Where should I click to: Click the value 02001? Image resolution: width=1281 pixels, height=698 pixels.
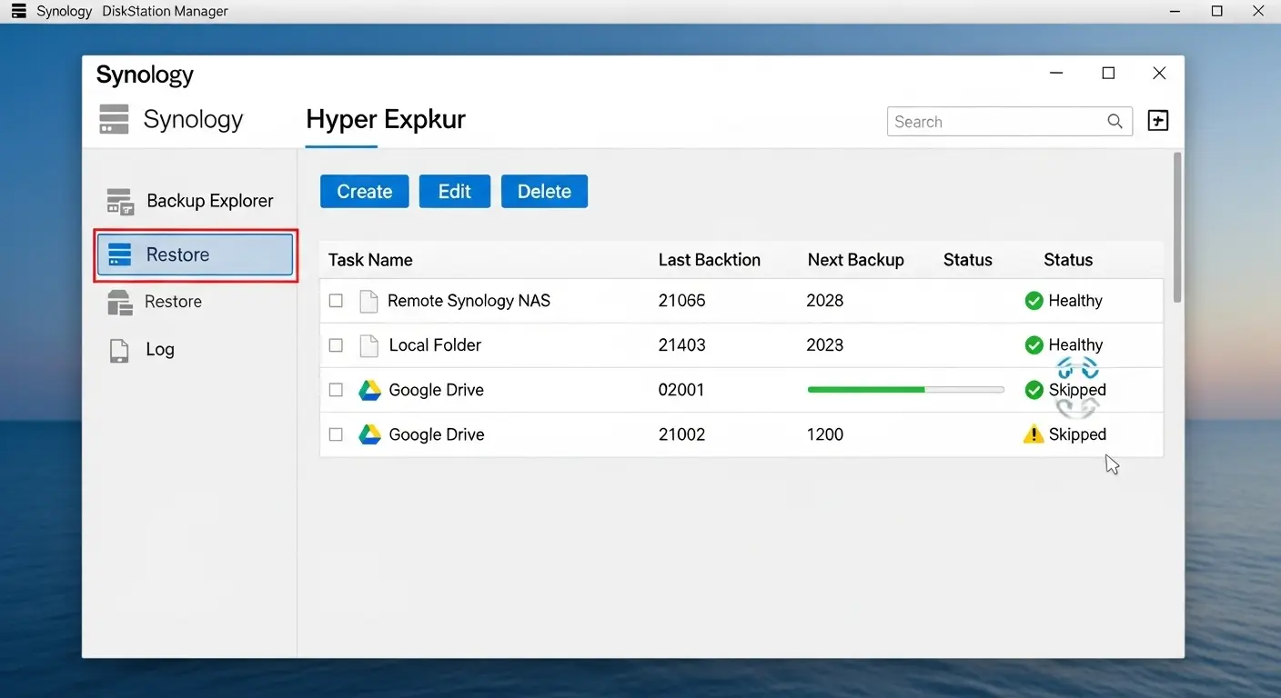coord(681,390)
